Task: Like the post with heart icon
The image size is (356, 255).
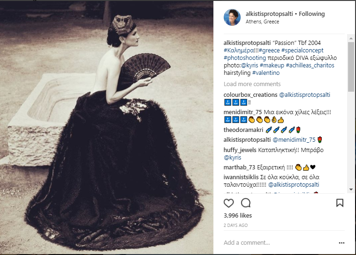Action: click(228, 203)
